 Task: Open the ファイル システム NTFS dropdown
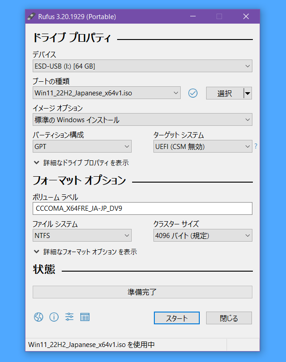pos(82,235)
